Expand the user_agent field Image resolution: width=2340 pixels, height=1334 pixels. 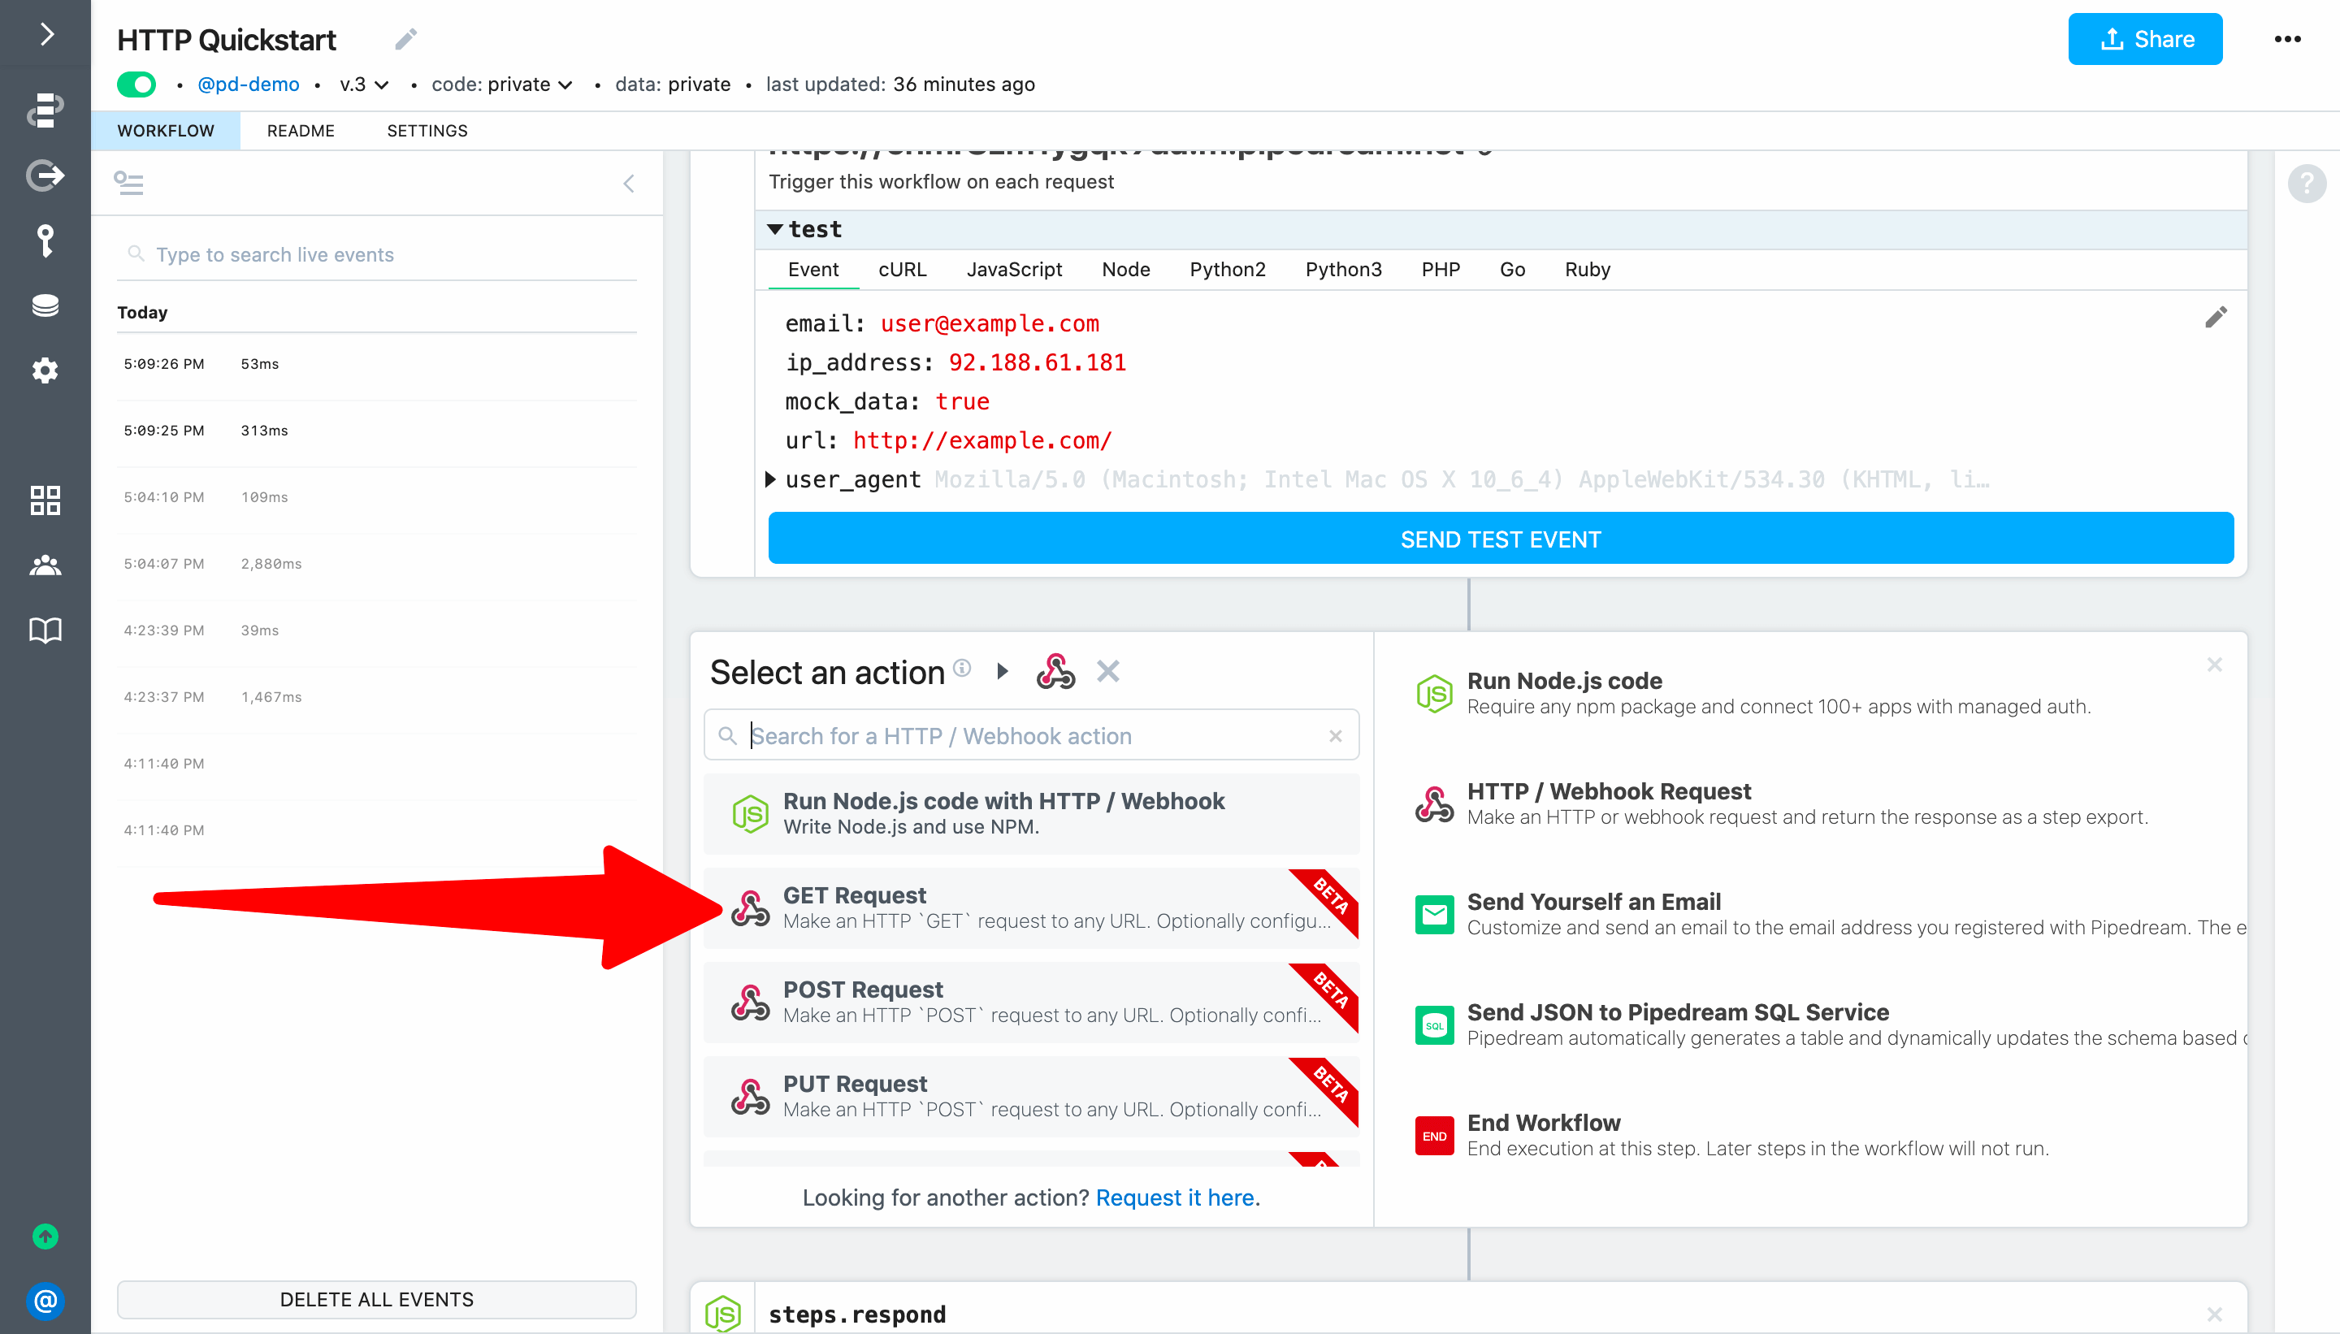(770, 479)
